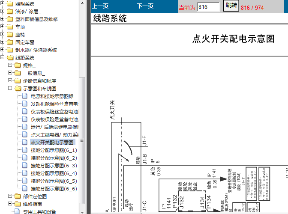Select the 刮水器/ 洗涤器系统 folder label
288x214 pixels.
point(36,50)
